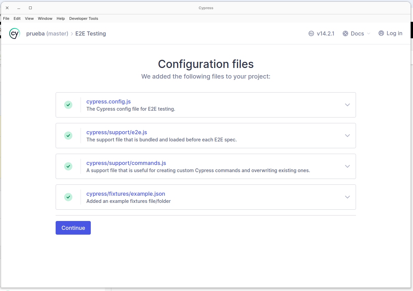Click the user avatar icon beside Log in

[381, 33]
